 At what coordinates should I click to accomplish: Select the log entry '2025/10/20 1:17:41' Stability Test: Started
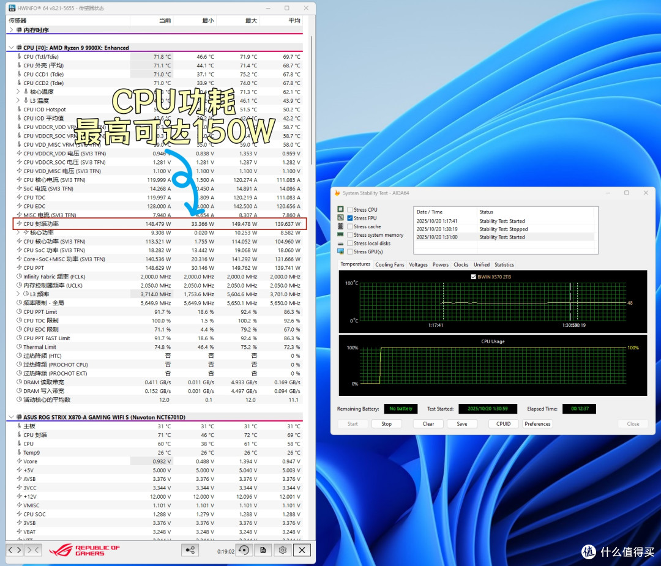pyautogui.click(x=504, y=221)
